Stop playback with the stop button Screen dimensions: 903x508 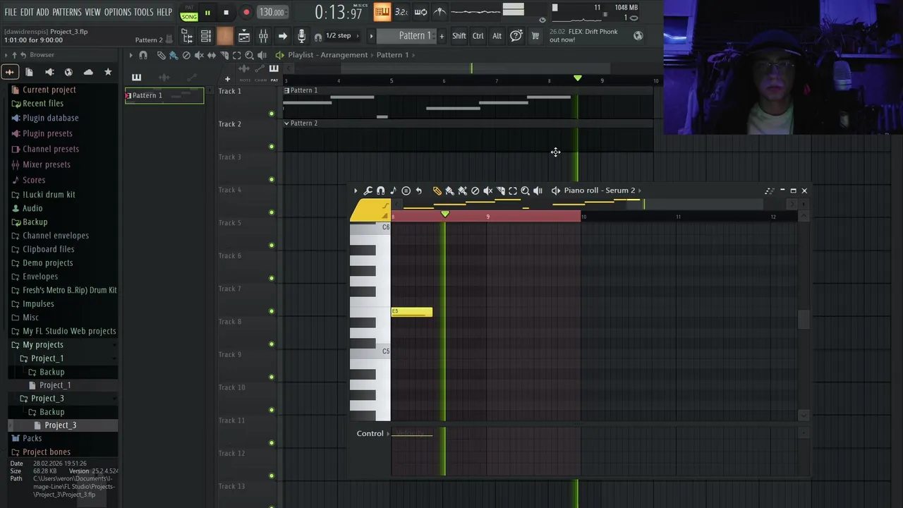click(226, 13)
